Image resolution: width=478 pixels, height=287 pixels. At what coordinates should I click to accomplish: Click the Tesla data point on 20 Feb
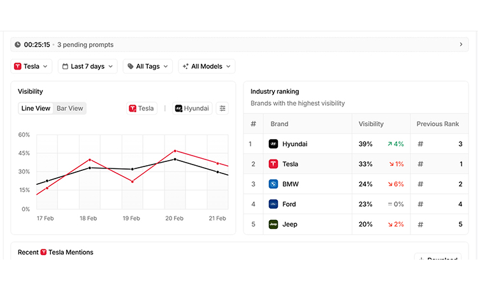(x=175, y=151)
